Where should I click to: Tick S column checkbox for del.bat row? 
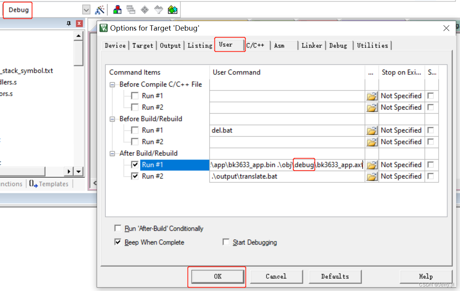click(x=431, y=130)
